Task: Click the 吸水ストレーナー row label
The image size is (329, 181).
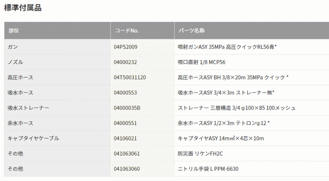Action: 28,108
